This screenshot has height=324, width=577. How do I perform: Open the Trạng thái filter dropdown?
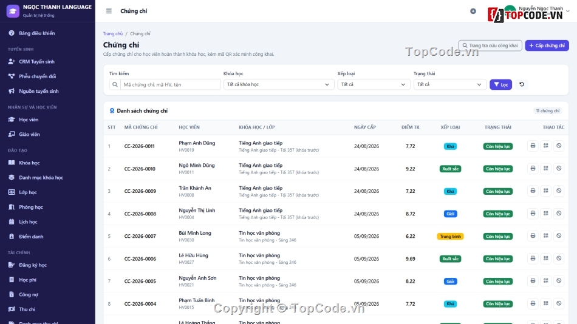[449, 84]
